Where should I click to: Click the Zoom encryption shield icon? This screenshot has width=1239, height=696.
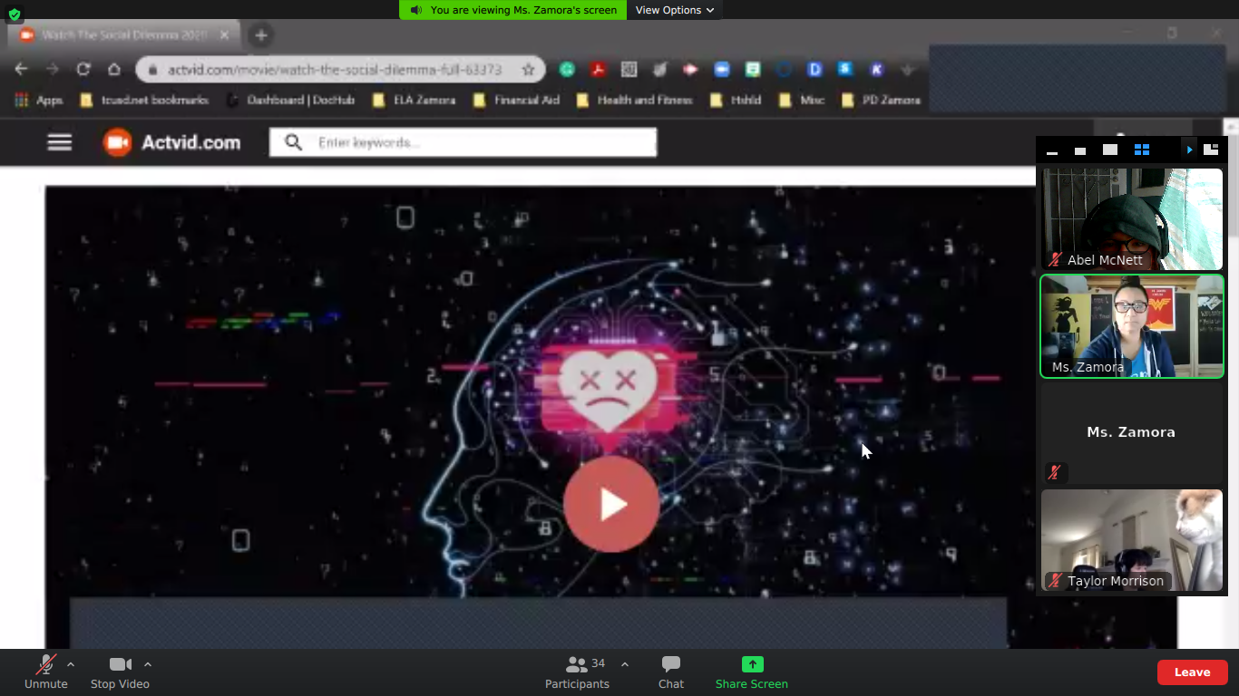(14, 14)
